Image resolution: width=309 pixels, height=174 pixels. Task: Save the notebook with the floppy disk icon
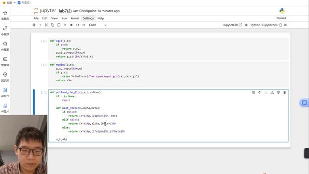click(34, 25)
